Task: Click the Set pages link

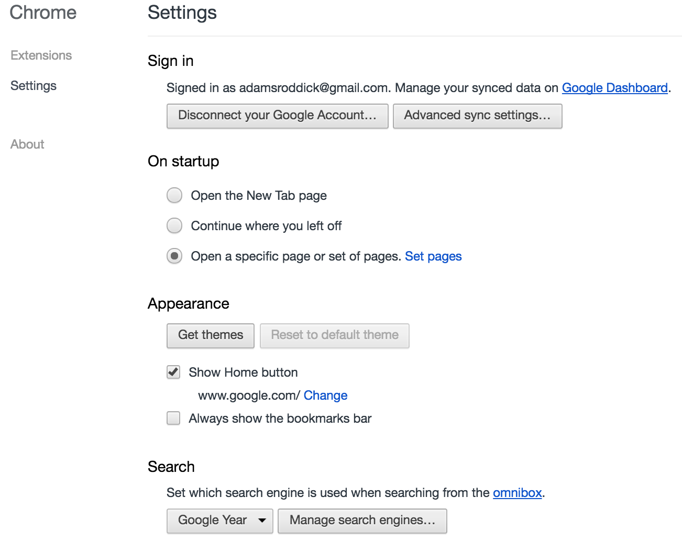Action: pyautogui.click(x=433, y=256)
